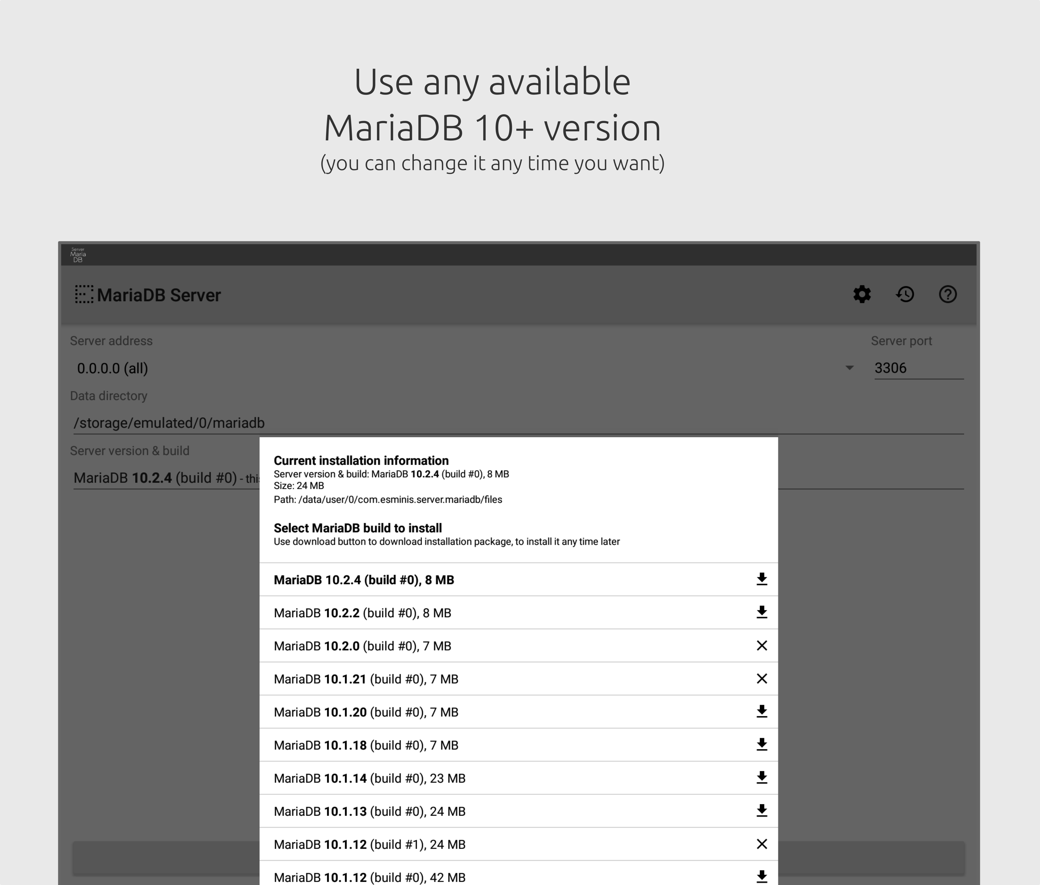Click the installation Path text line
This screenshot has width=1040, height=885.
click(x=387, y=500)
